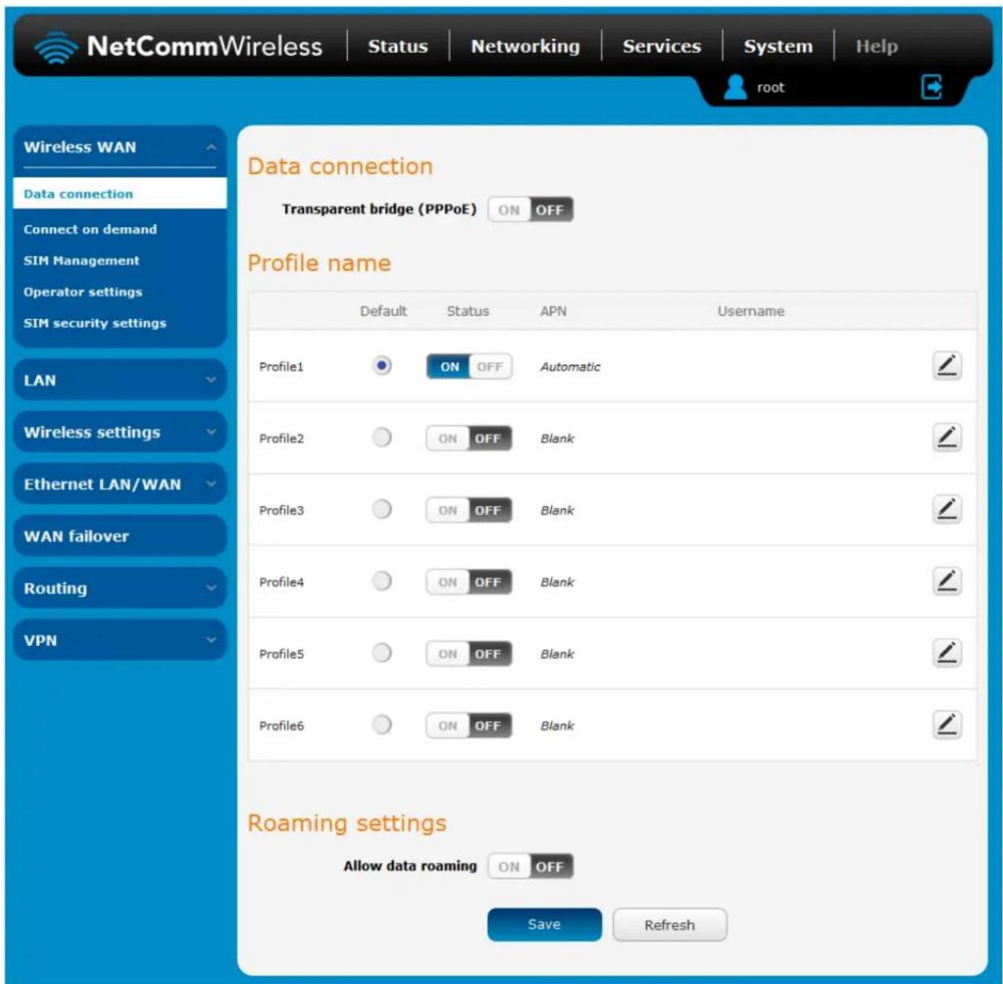
Task: Select Profile1 default radio button
Action: click(382, 366)
